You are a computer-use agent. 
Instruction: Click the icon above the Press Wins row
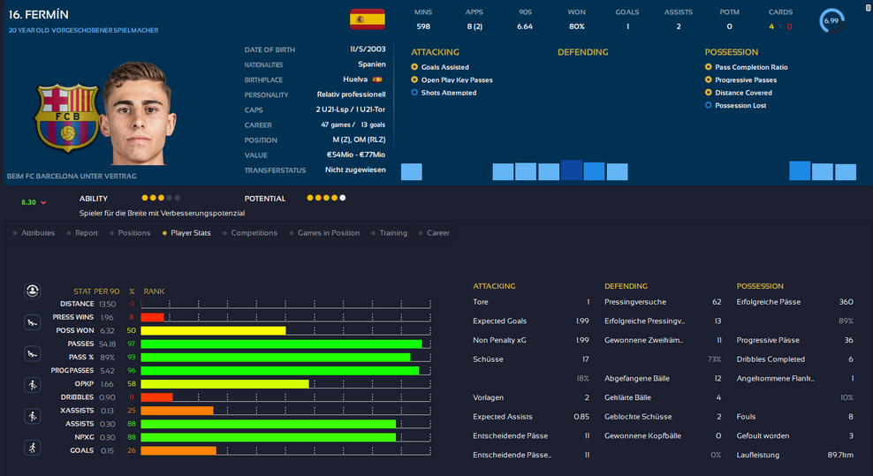tap(33, 290)
